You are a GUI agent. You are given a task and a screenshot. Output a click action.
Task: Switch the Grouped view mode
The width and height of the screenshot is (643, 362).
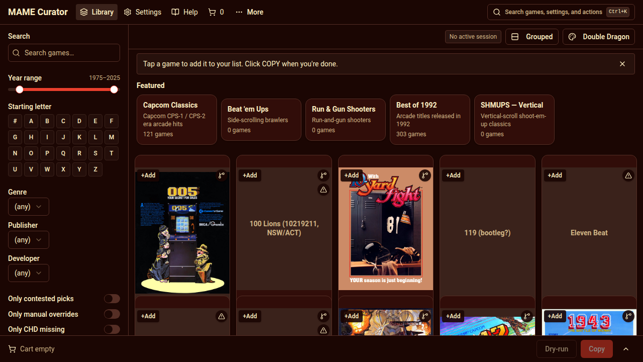tap(532, 37)
